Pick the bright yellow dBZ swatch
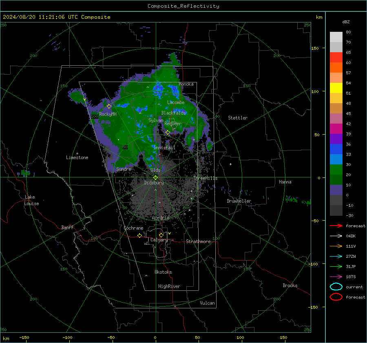Screen dimensions: 367x343 [336, 88]
